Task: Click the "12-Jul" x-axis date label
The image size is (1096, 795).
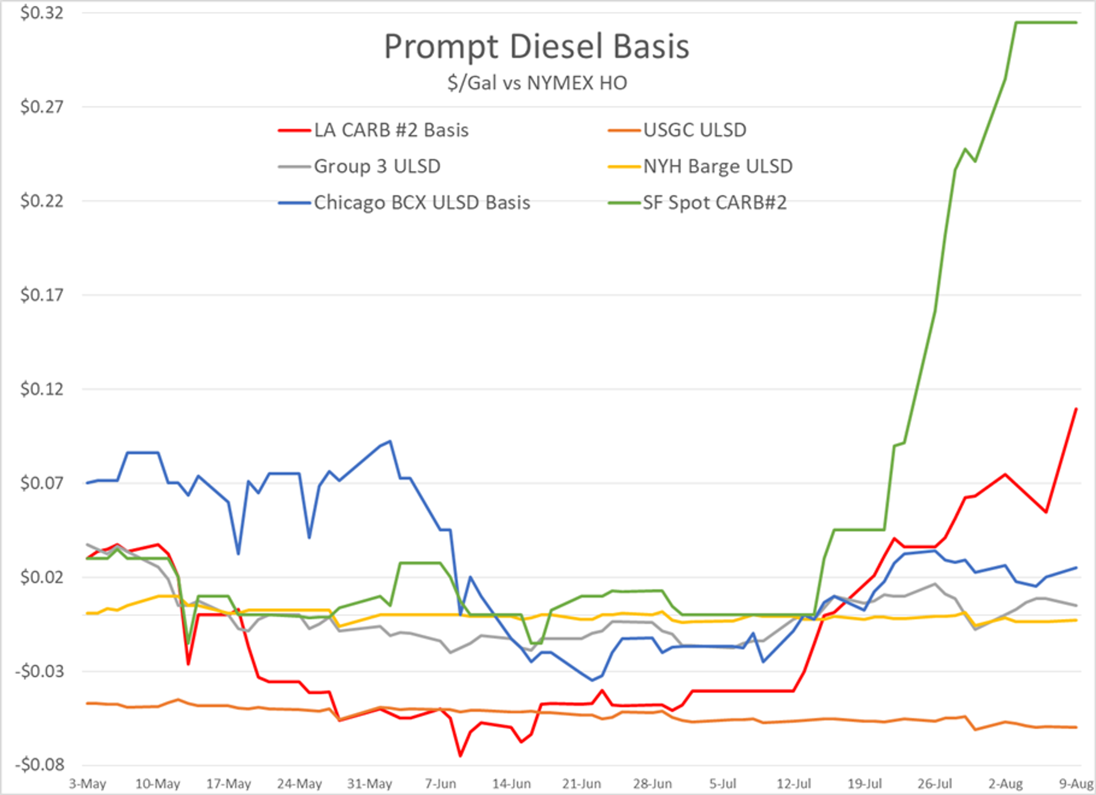Action: click(x=794, y=783)
